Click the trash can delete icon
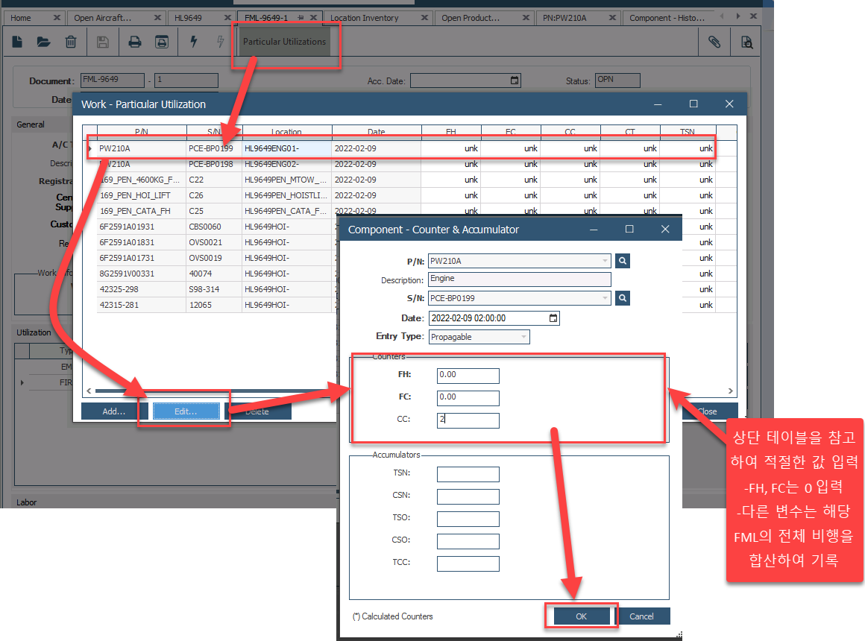 71,42
